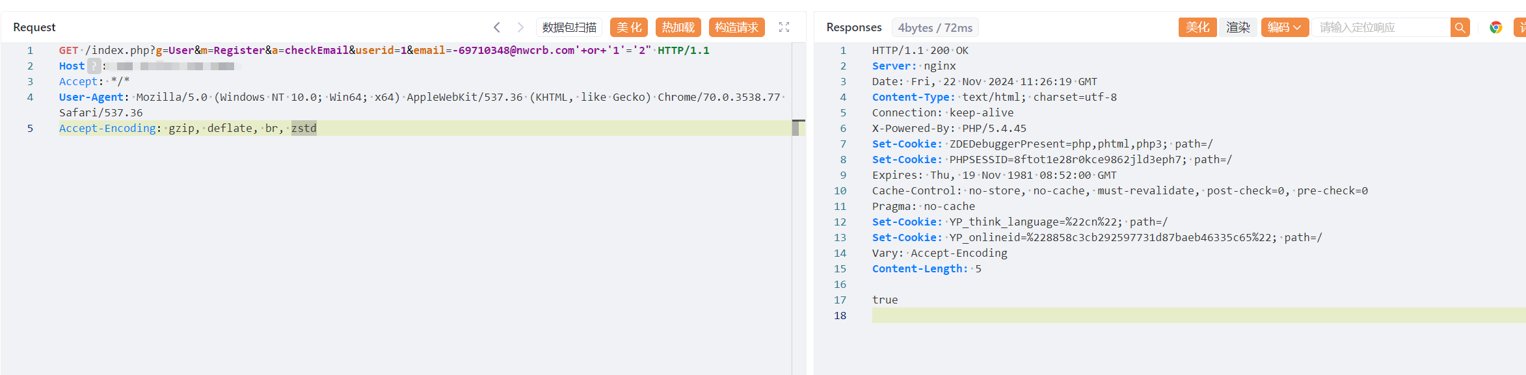This screenshot has width=1526, height=375.
Task: Click the zstd text in Accept-Encoding line
Action: click(x=304, y=128)
